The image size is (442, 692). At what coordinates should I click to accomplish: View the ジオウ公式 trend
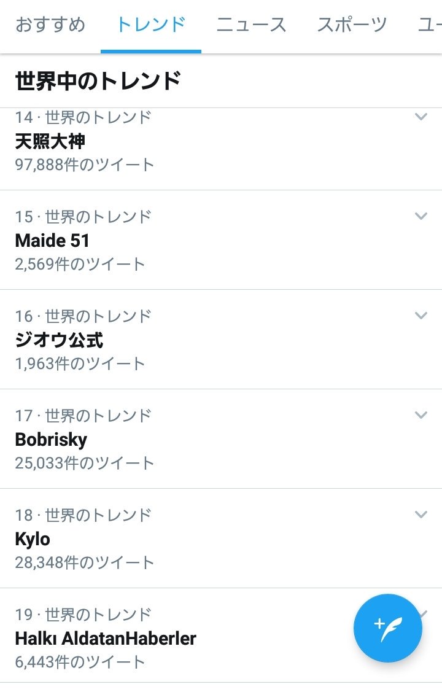click(60, 340)
